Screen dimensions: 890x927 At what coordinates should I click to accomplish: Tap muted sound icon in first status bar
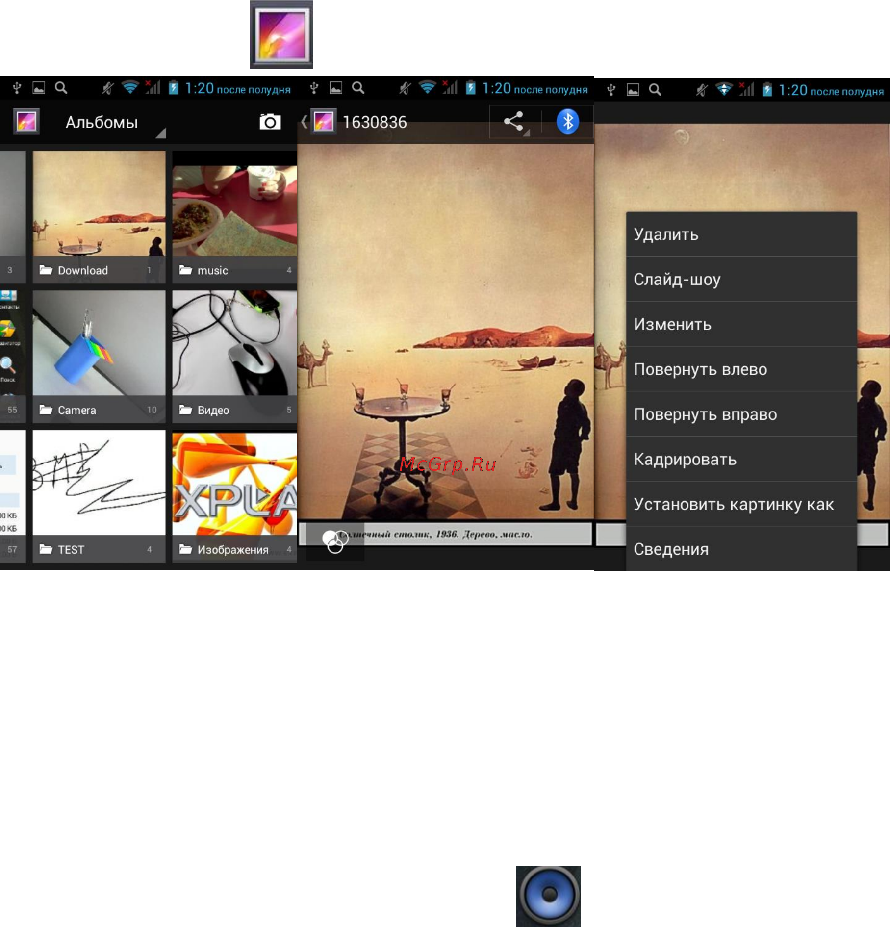click(108, 88)
